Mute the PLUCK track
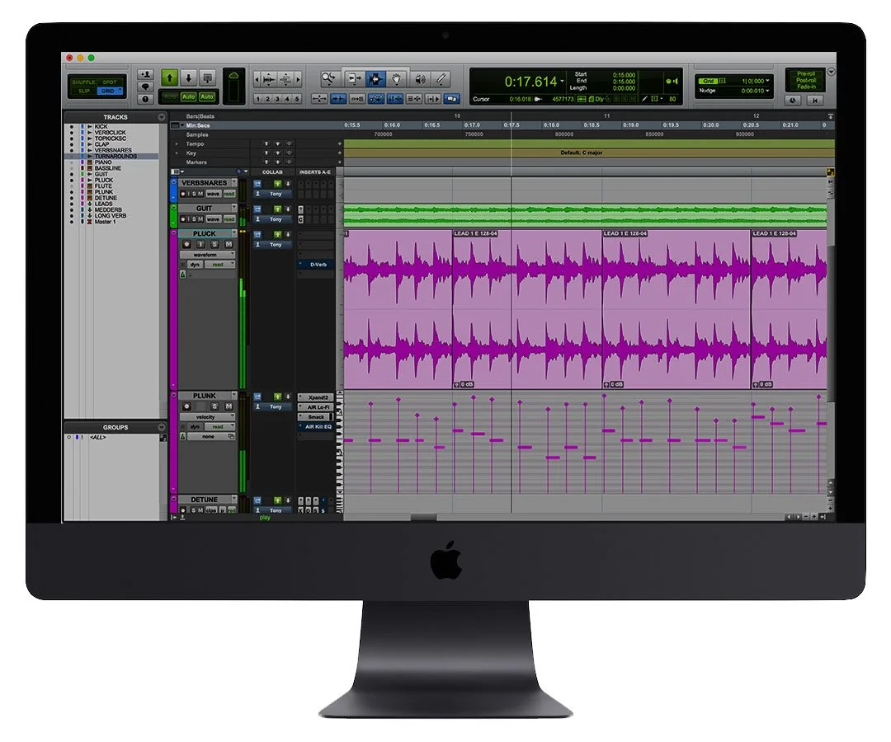Viewport: 891px width, 742px height. pyautogui.click(x=229, y=244)
